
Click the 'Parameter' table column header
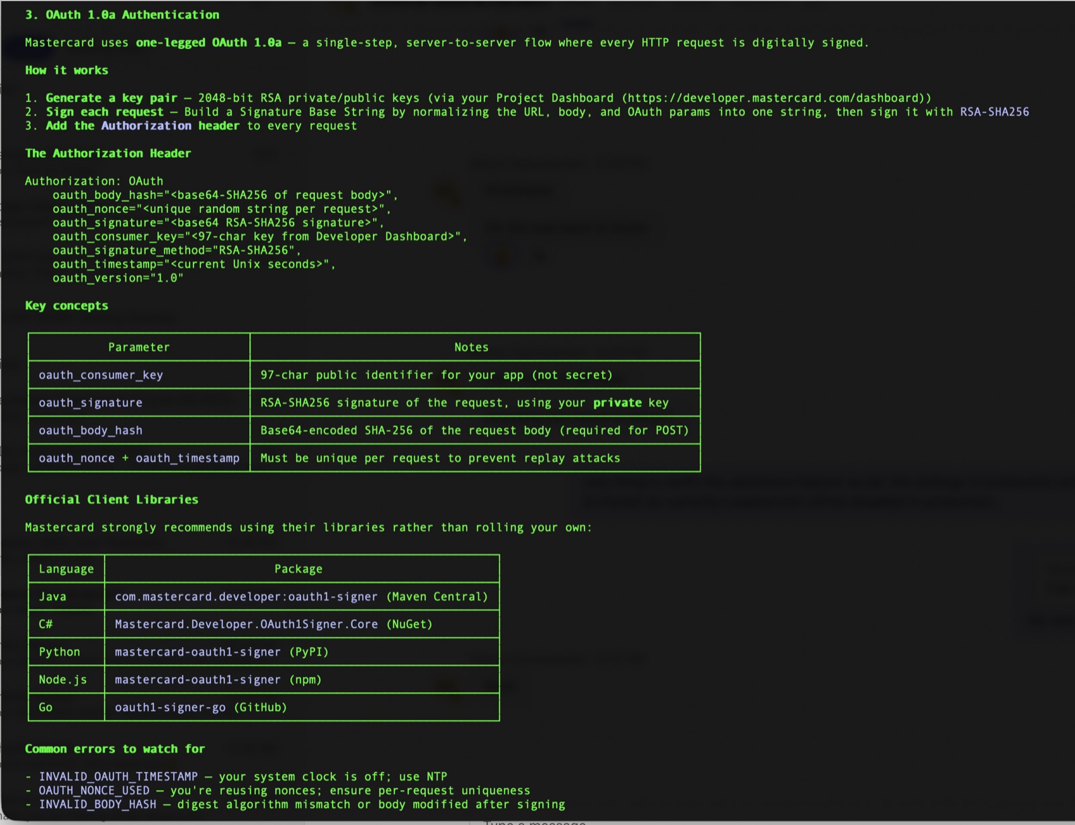coord(139,347)
